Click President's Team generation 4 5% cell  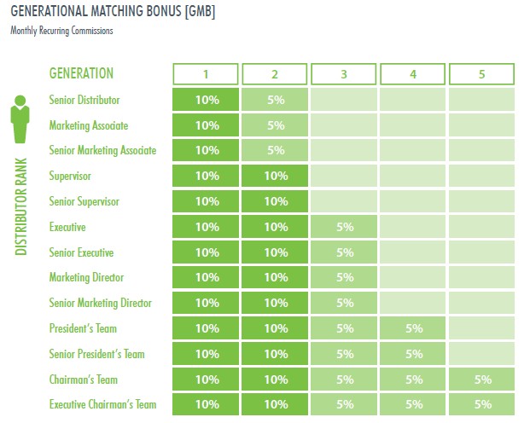[x=413, y=328]
